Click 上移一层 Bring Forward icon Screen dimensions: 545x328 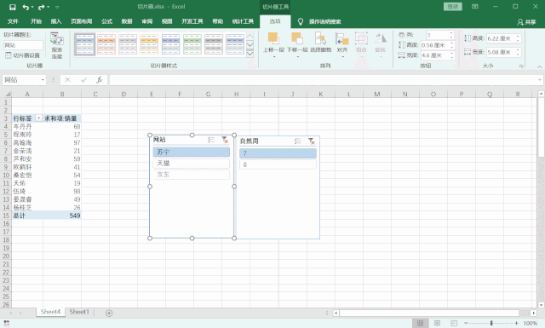coord(273,38)
